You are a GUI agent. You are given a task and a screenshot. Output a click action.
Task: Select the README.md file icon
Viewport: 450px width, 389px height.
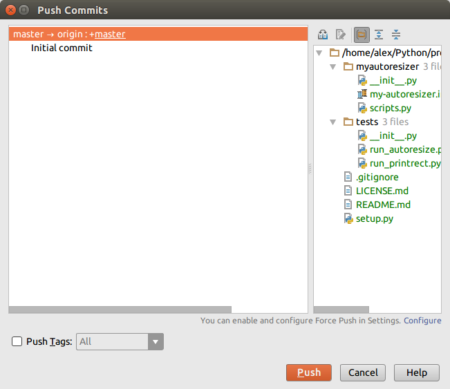348,205
